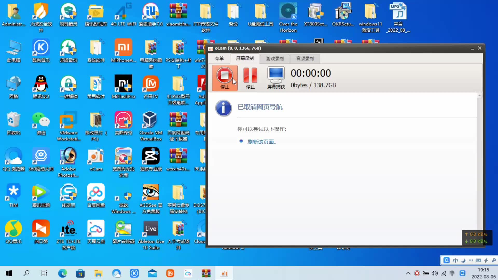The width and height of the screenshot is (498, 280).
Task: Click the volume speaker icon in tray
Action: 434,273
